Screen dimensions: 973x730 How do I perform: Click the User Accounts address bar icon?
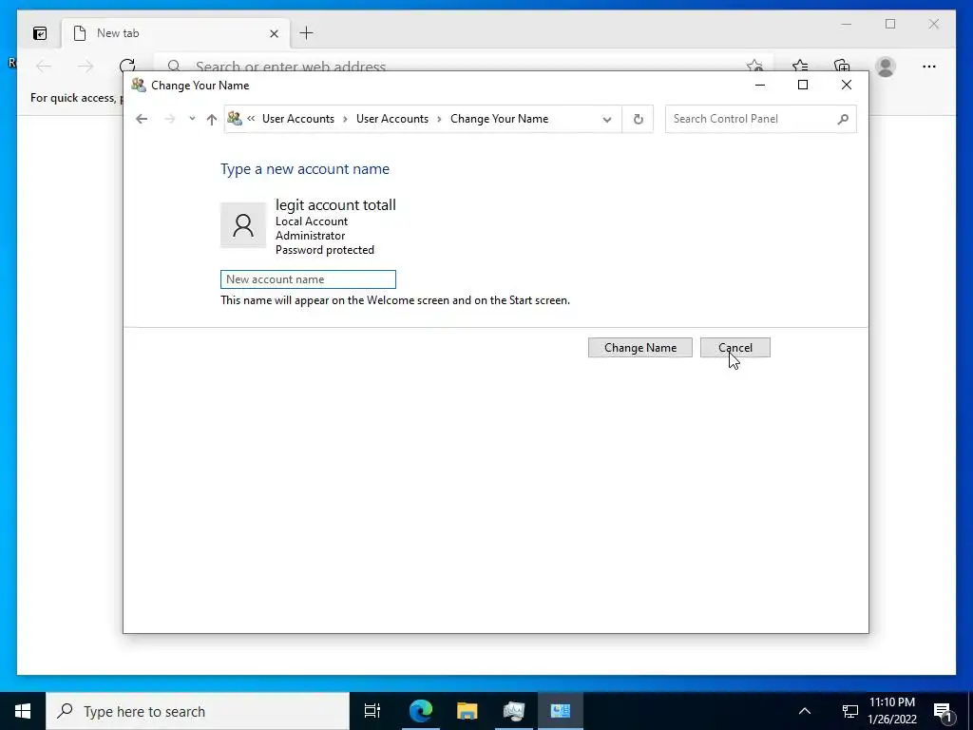(x=235, y=118)
